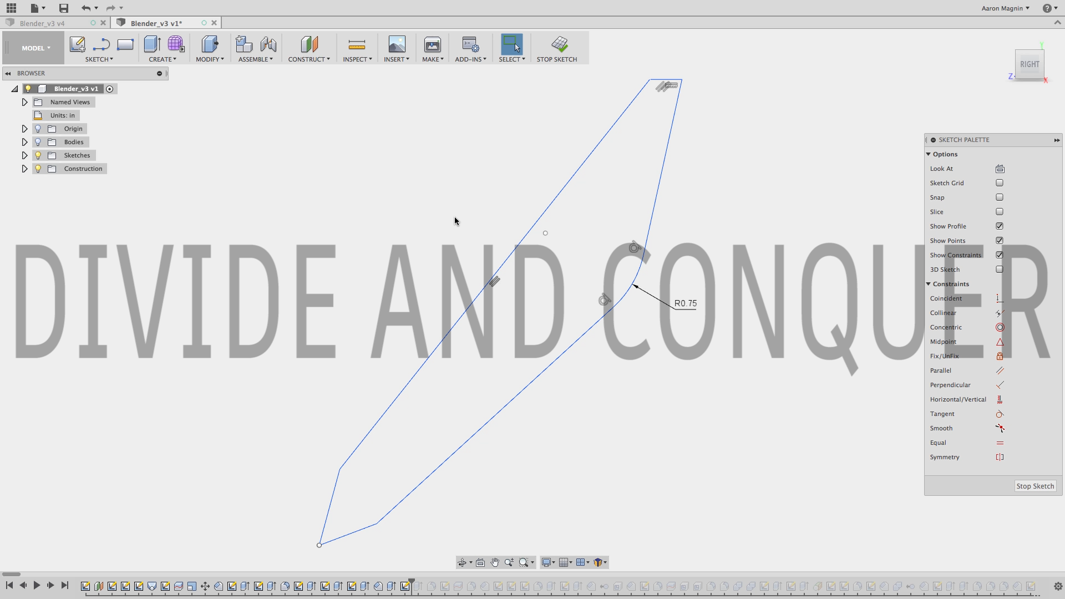Open the MODEL workspace dropdown
Viewport: 1065px width, 599px height.
pos(35,48)
